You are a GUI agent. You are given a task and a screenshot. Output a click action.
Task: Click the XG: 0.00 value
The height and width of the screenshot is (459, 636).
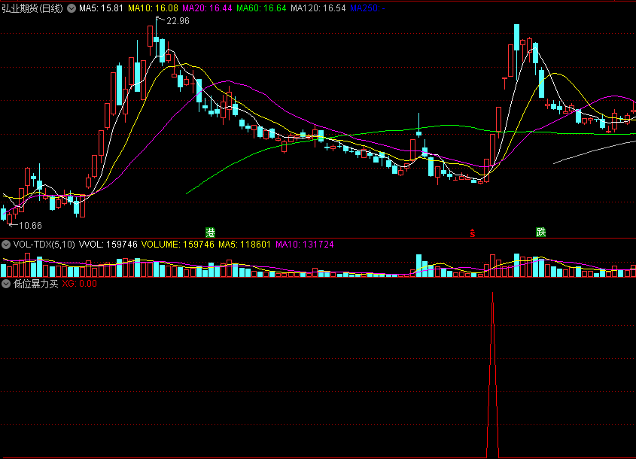pyautogui.click(x=80, y=284)
